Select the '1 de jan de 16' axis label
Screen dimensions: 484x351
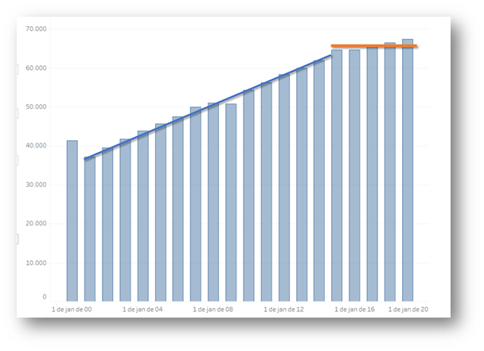(x=354, y=309)
